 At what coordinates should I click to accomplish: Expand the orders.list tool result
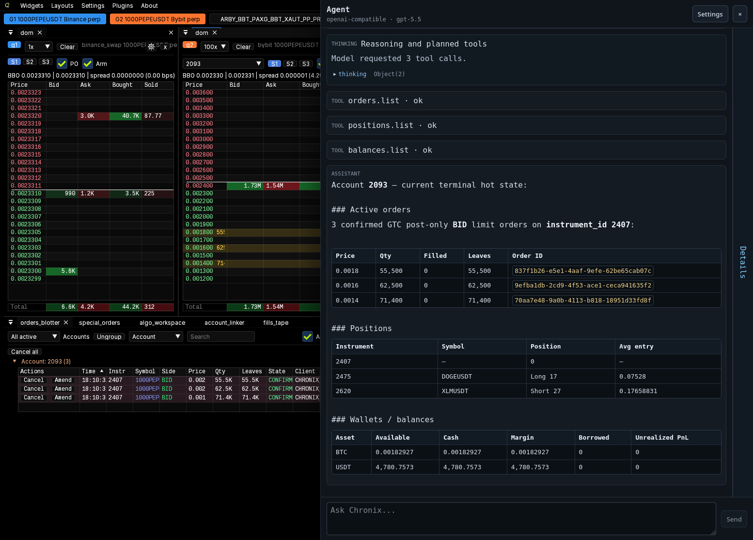coord(526,101)
